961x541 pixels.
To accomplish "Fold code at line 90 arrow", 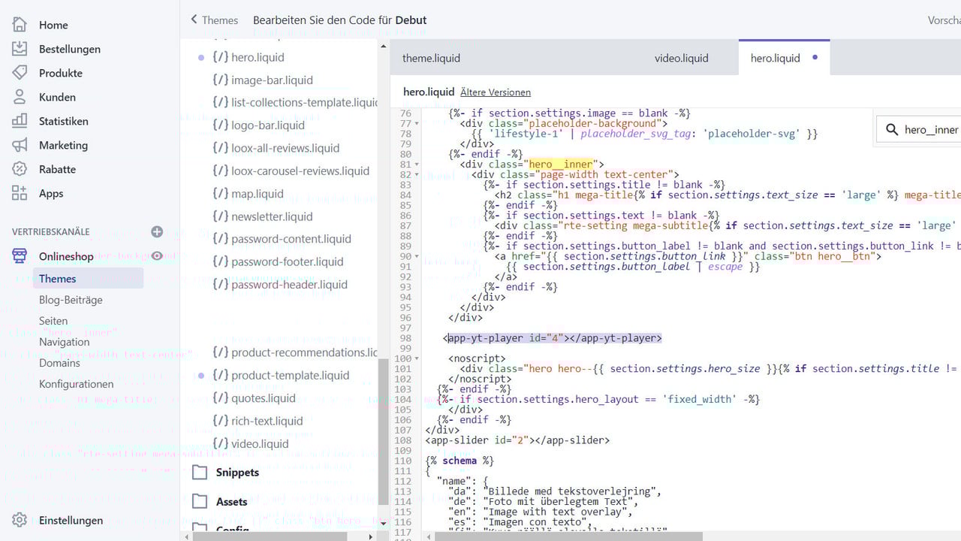I will point(417,256).
